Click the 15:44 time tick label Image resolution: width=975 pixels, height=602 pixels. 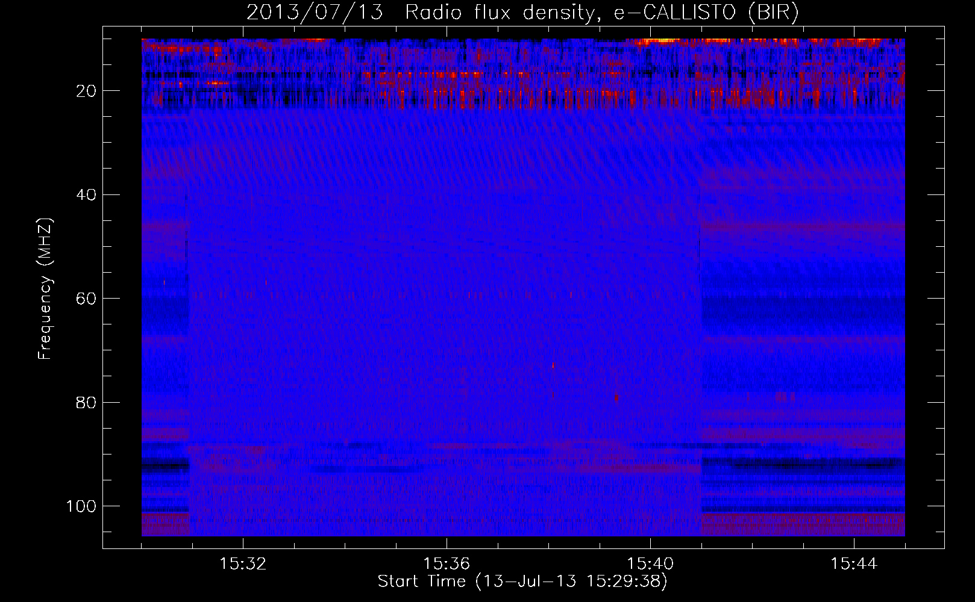(x=854, y=564)
